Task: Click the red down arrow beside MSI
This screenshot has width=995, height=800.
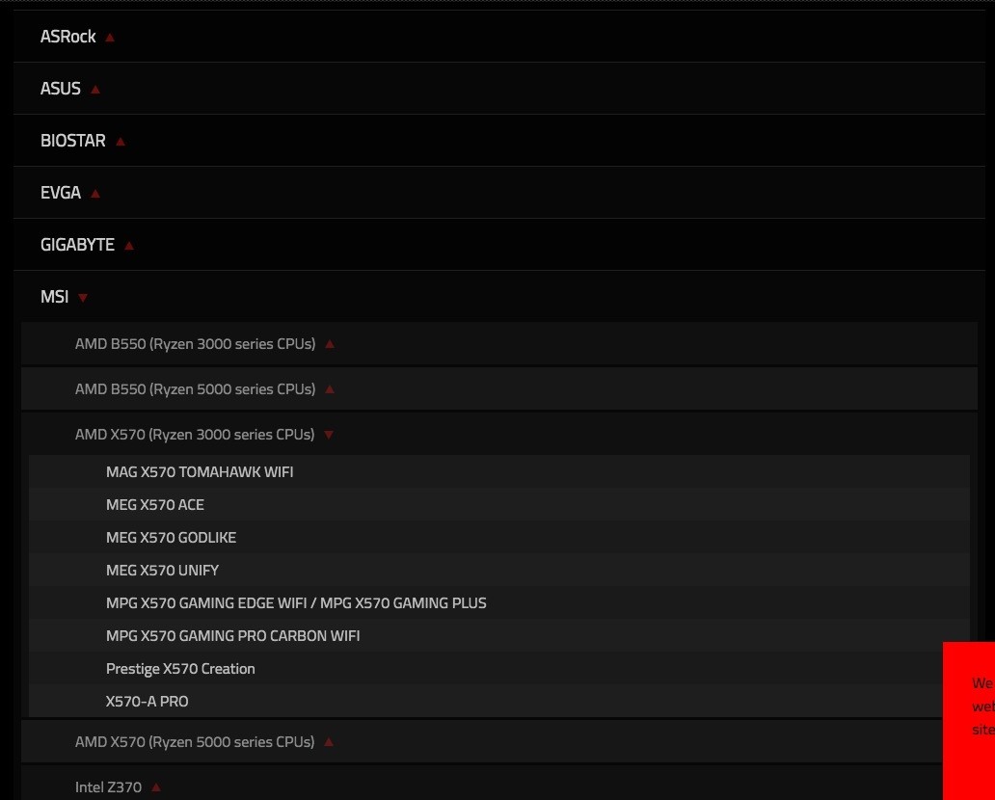Action: 83,298
